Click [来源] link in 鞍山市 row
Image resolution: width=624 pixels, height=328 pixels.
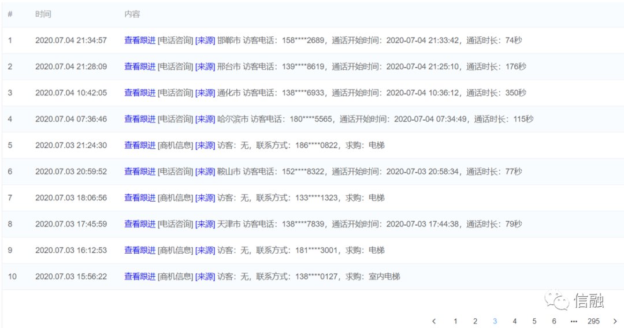tap(205, 172)
